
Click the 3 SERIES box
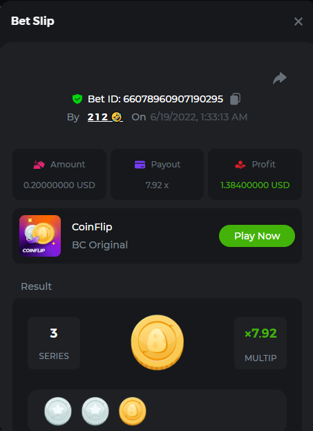(x=54, y=343)
